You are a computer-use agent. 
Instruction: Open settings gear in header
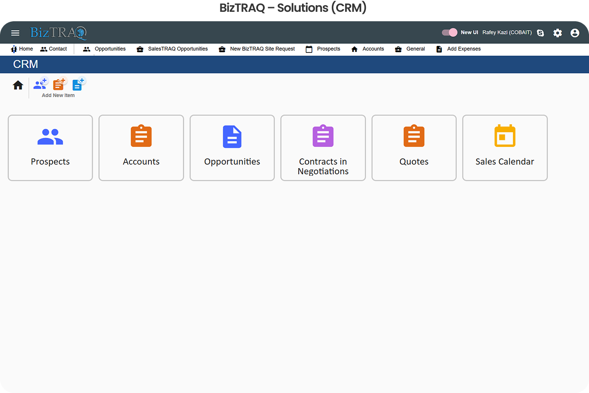click(558, 33)
